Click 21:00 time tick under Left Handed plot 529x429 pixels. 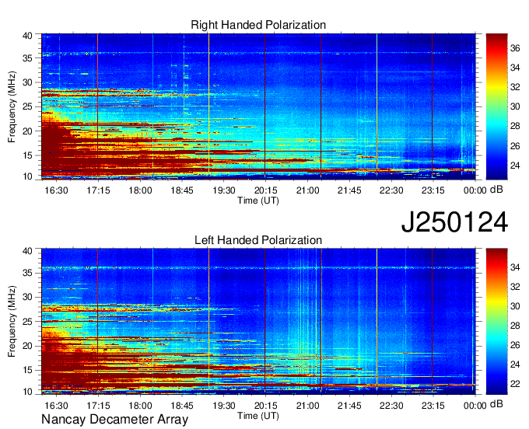(x=308, y=406)
